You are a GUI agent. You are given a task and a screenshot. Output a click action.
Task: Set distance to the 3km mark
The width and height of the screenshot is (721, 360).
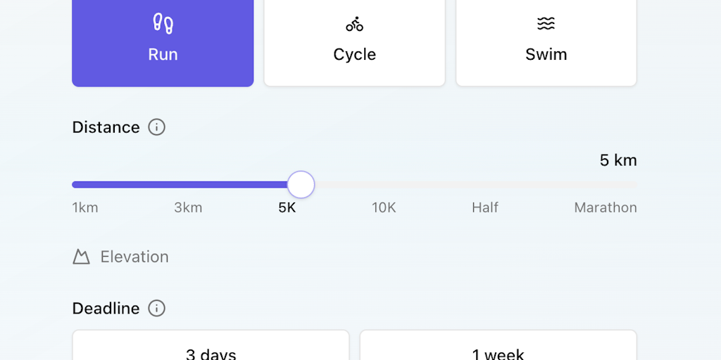tap(188, 207)
